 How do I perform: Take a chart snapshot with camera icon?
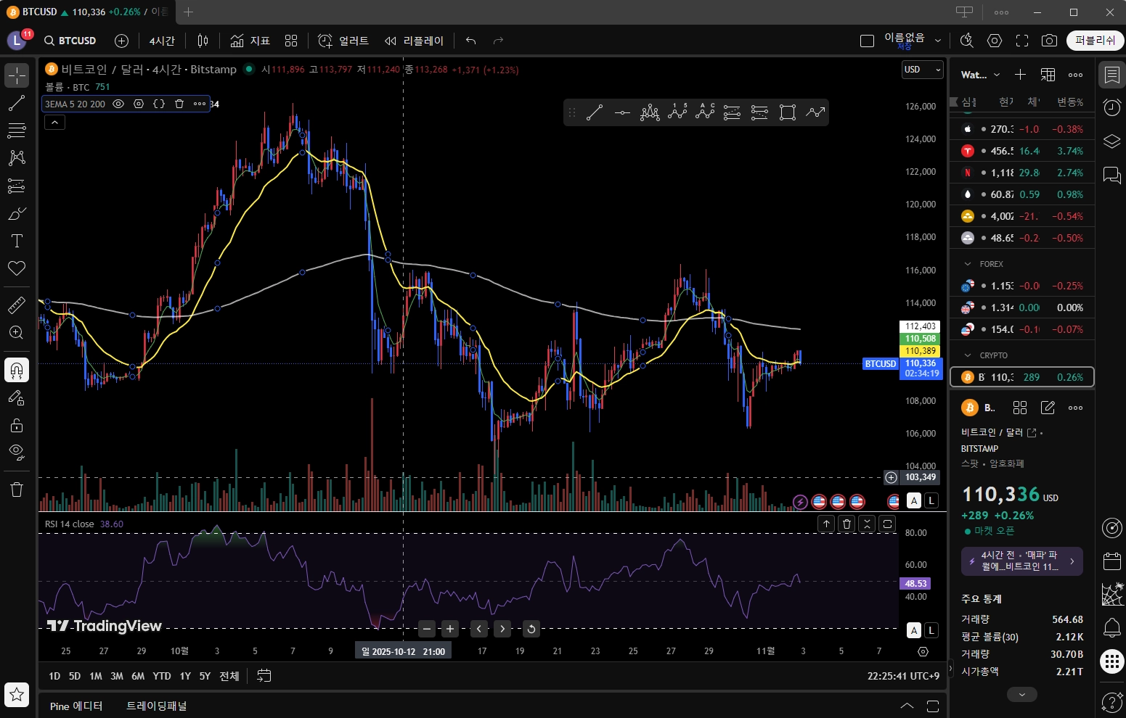[1049, 41]
